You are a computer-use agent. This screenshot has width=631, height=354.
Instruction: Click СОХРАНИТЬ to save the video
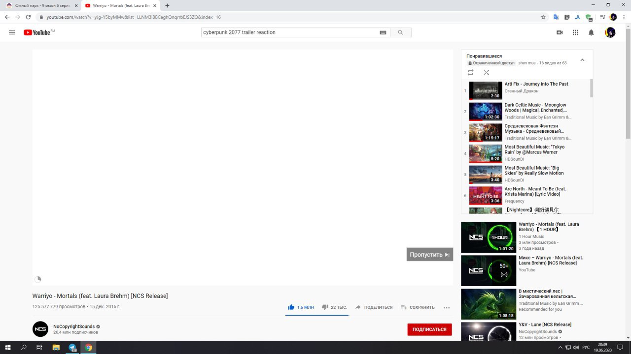(x=418, y=307)
